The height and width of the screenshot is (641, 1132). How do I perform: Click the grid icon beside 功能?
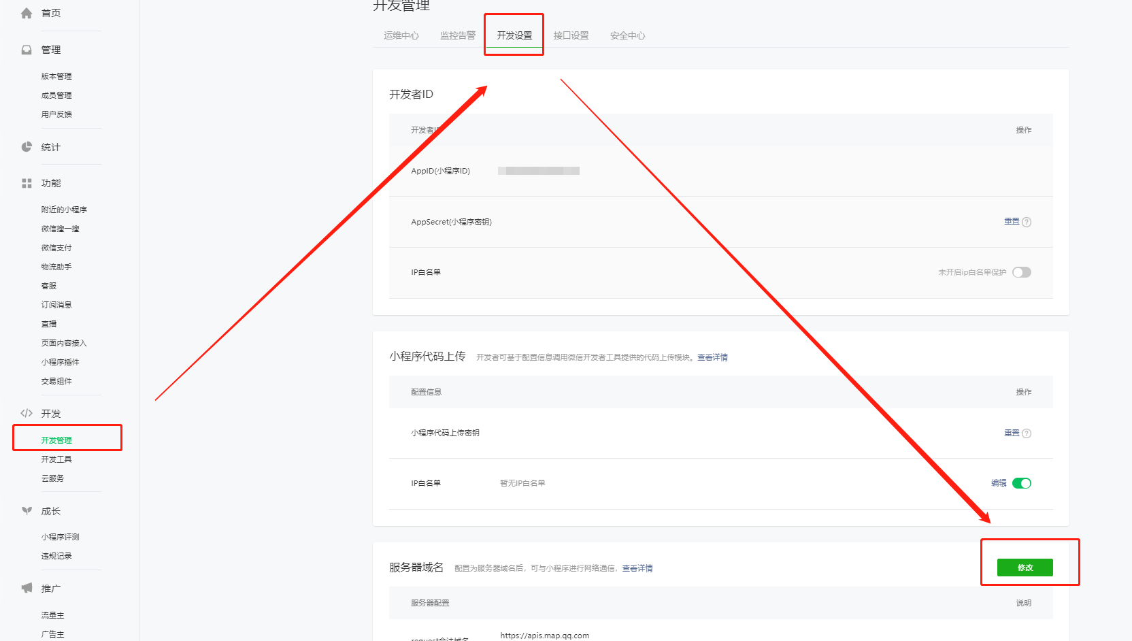click(27, 183)
